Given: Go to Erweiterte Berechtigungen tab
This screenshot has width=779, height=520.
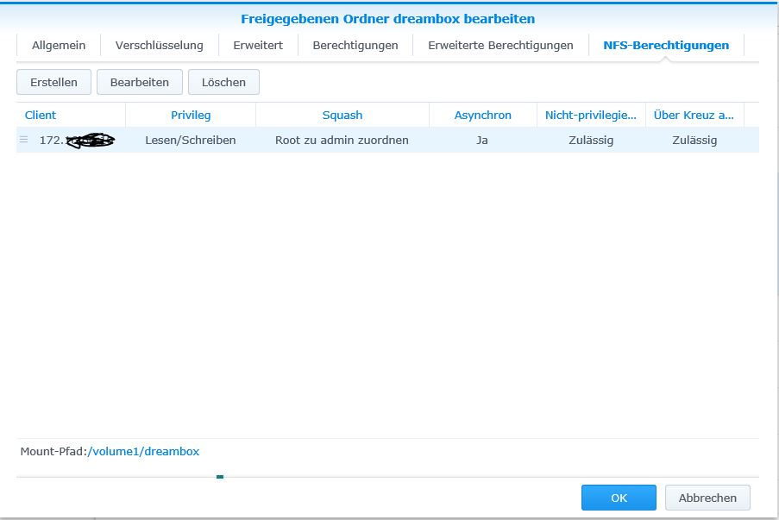Looking at the screenshot, I should [x=500, y=45].
